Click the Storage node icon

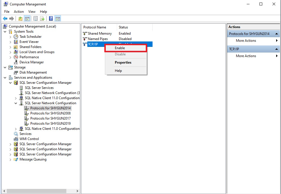coord(10,67)
